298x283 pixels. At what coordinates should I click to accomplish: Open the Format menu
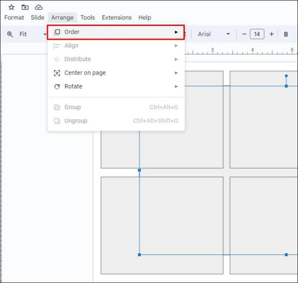tap(14, 17)
